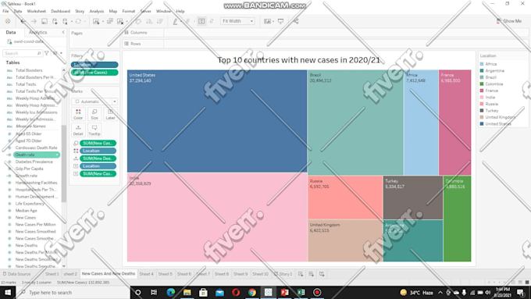Open the Analysis menu
This screenshot has width=531, height=299.
[97, 11]
